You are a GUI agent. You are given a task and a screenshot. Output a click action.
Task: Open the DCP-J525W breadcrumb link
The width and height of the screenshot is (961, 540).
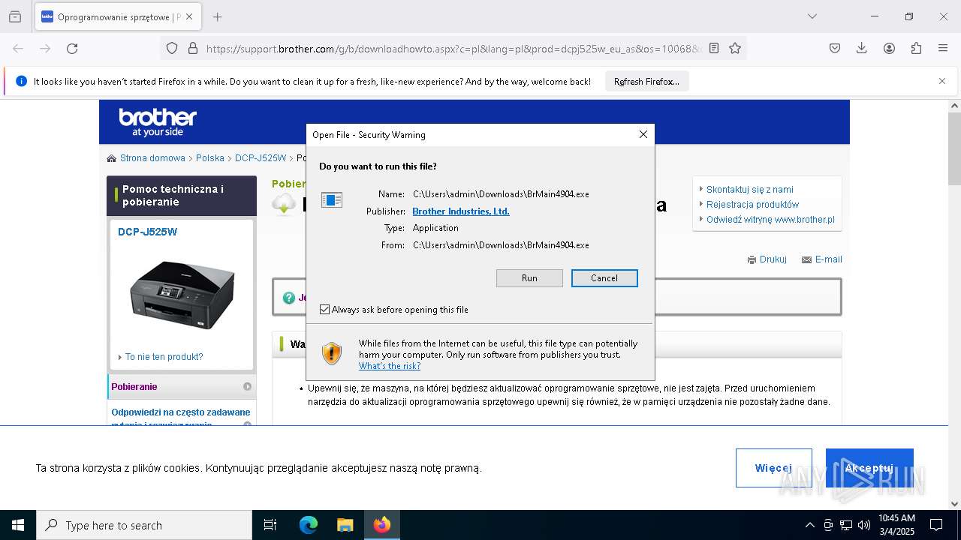point(261,158)
